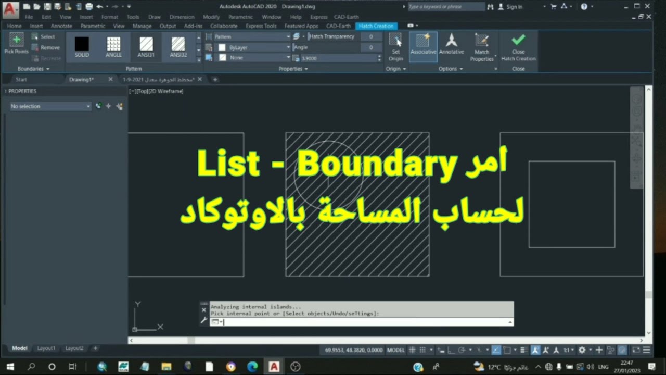This screenshot has width=666, height=375.
Task: Open the ByLayer hatch color dropdown
Action: 253,47
